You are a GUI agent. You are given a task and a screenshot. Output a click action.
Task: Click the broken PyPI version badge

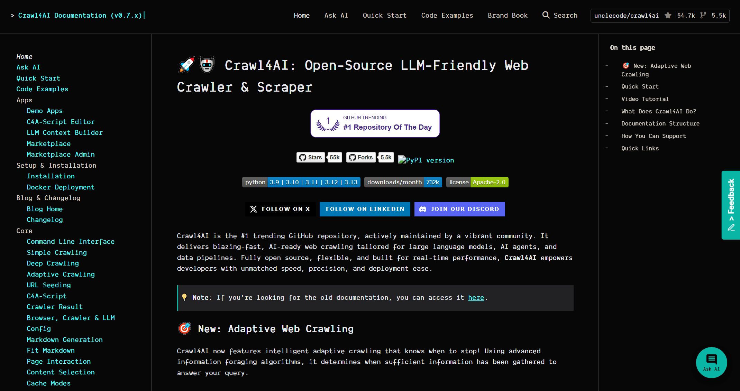pos(426,160)
